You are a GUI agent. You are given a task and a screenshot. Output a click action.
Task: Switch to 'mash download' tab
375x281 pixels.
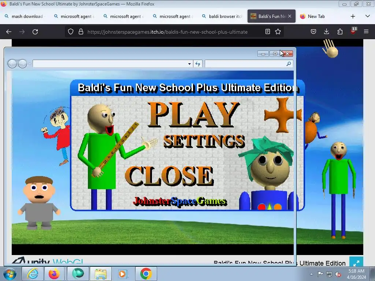25,16
